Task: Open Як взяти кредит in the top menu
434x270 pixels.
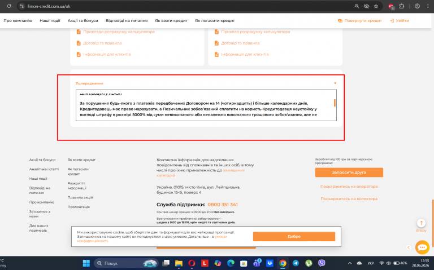Action: [x=171, y=20]
